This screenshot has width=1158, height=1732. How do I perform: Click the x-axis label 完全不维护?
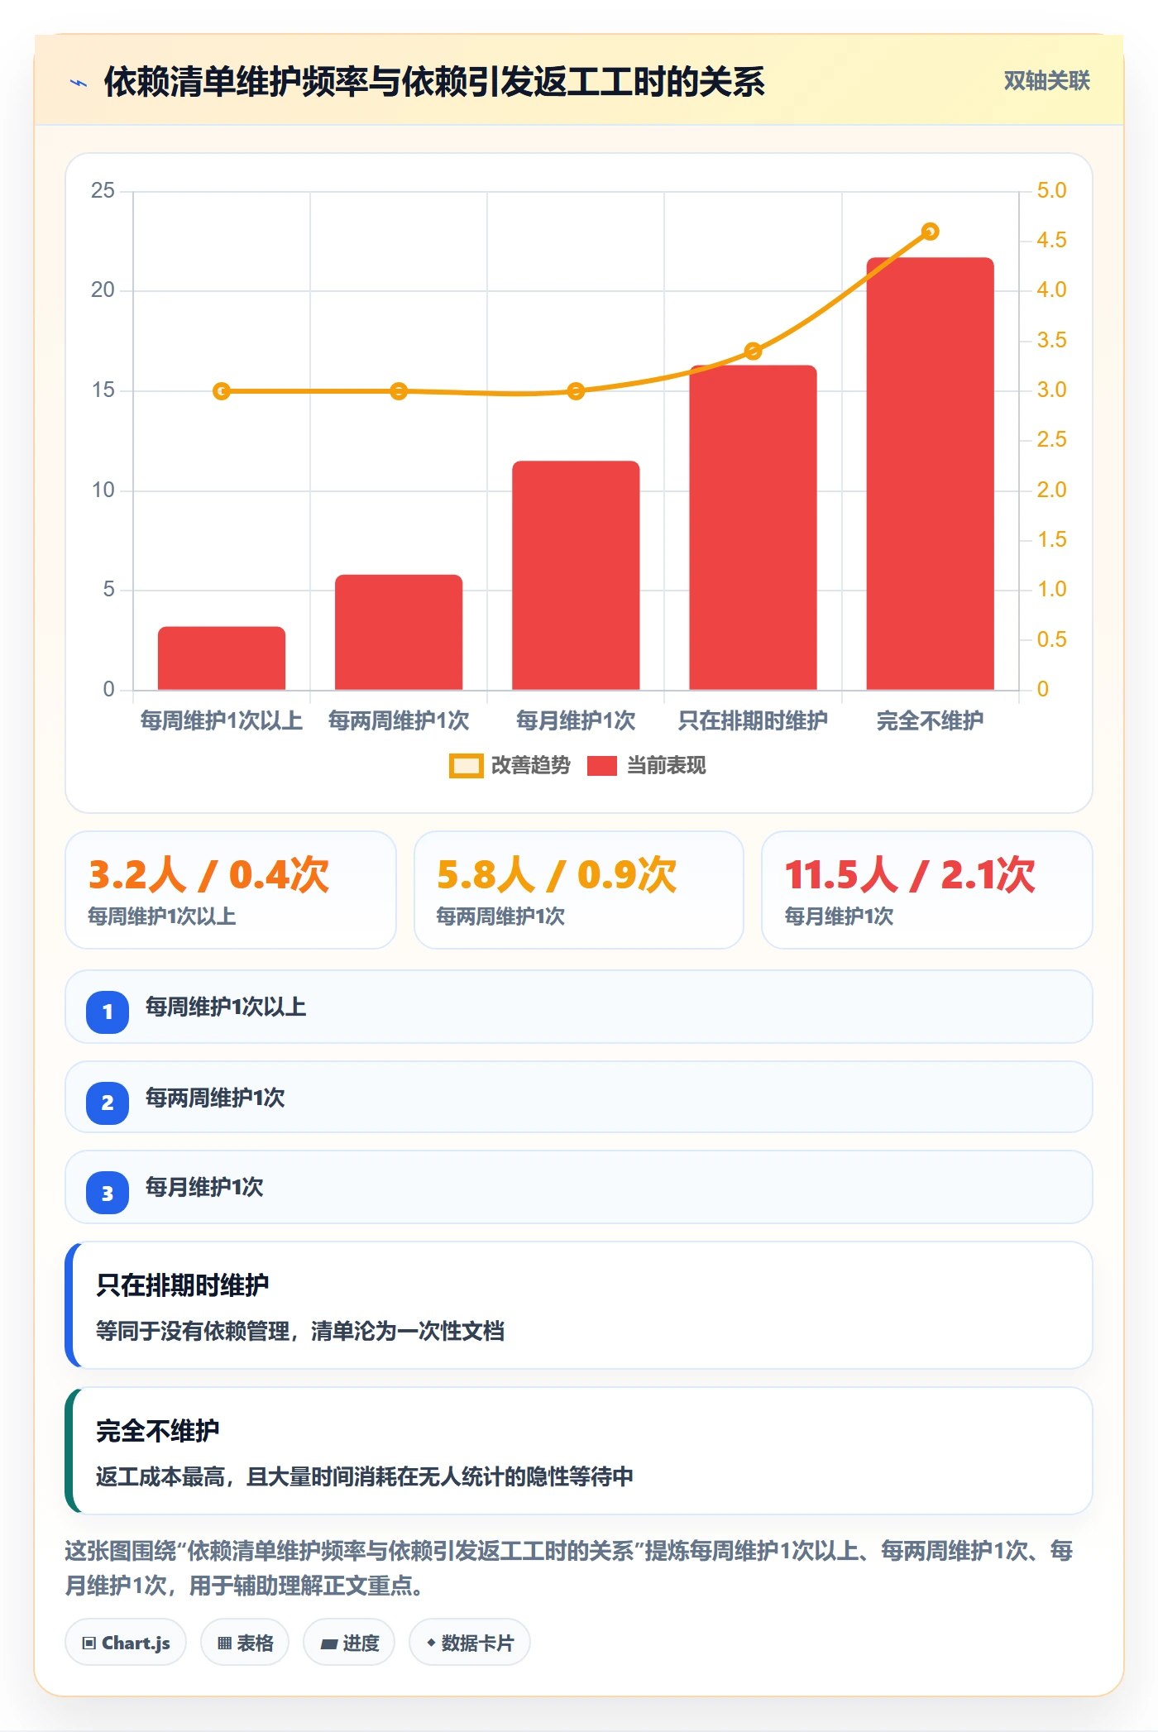tap(930, 720)
